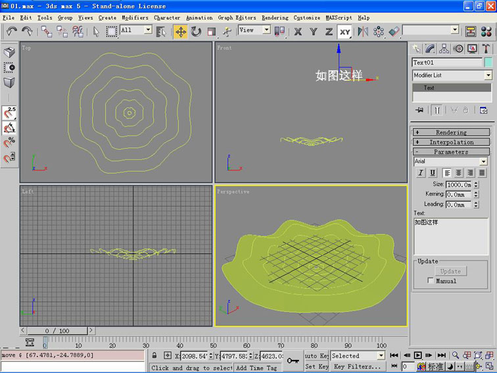Click the Set Key button
Image resolution: width=497 pixels, height=373 pixels.
coord(316,366)
